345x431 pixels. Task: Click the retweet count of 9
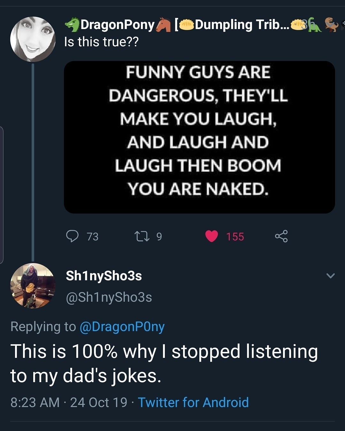(159, 237)
